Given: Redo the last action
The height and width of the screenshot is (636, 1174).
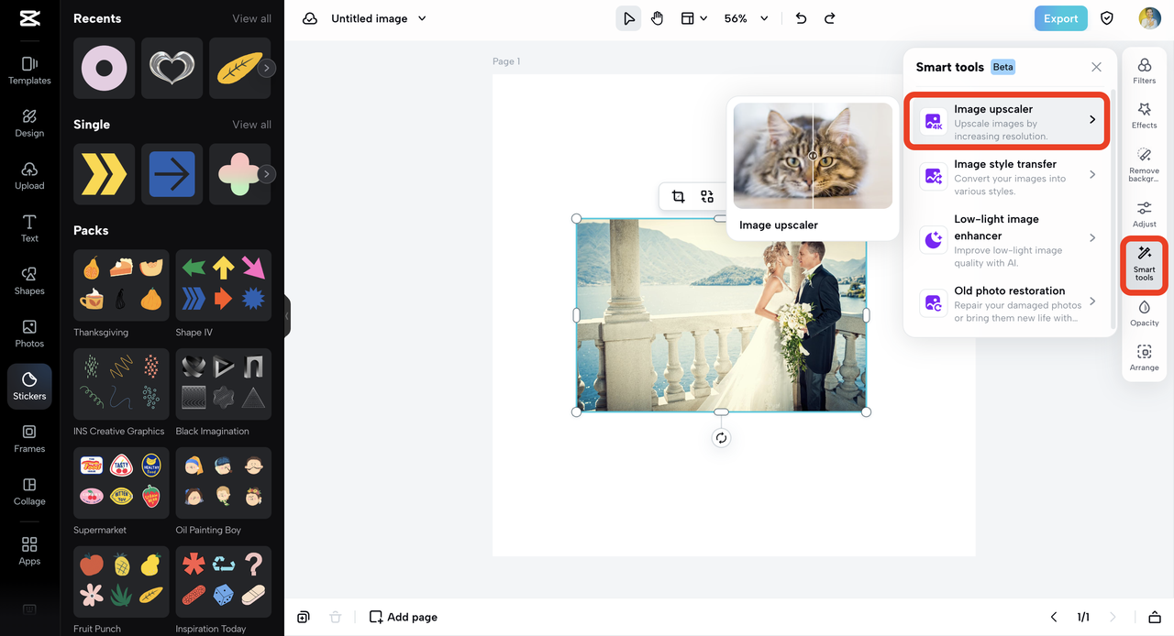Looking at the screenshot, I should (x=830, y=18).
